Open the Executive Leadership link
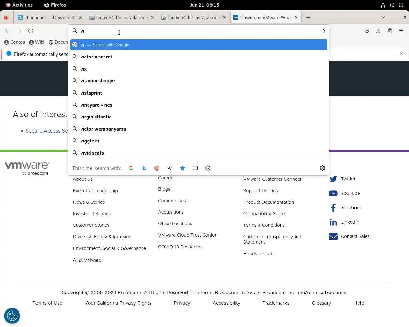The width and height of the screenshot is (409, 327). pyautogui.click(x=95, y=191)
